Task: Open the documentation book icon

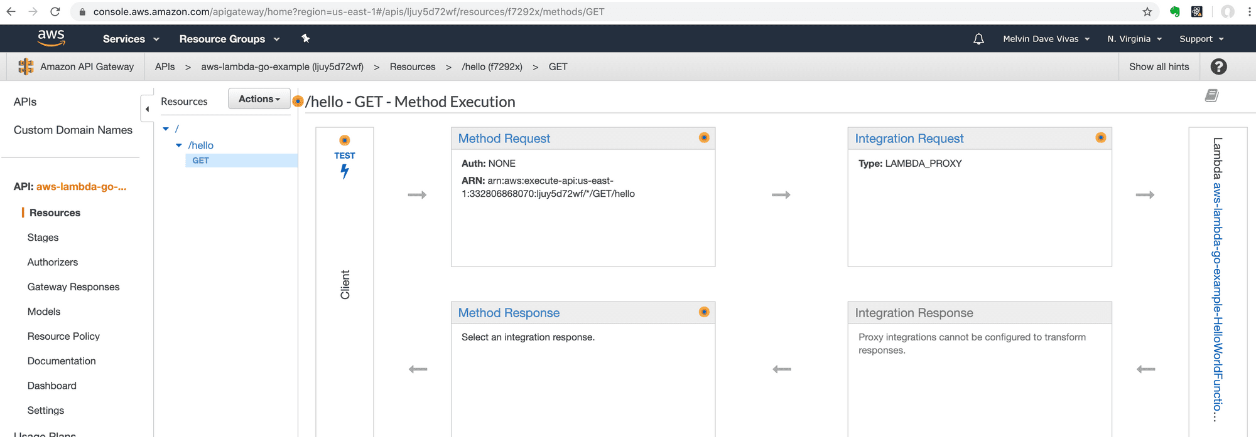Action: tap(1211, 95)
